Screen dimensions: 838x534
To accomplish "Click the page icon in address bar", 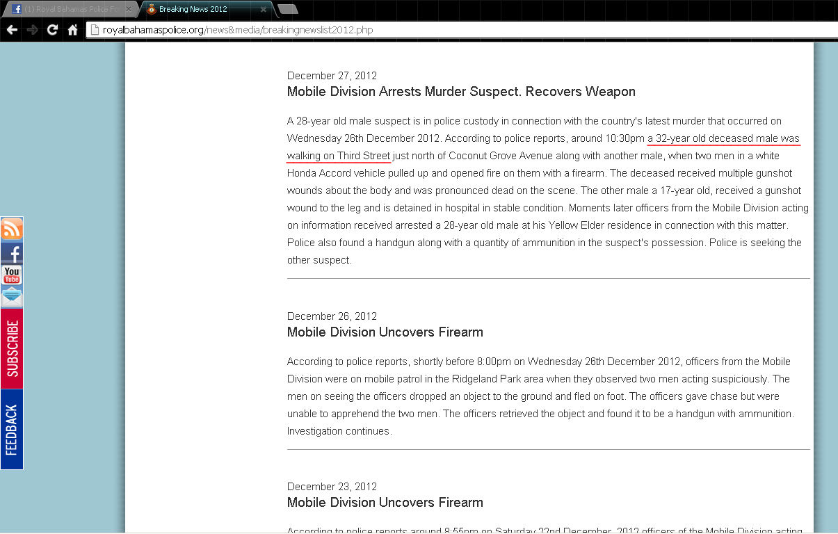I will coord(95,30).
